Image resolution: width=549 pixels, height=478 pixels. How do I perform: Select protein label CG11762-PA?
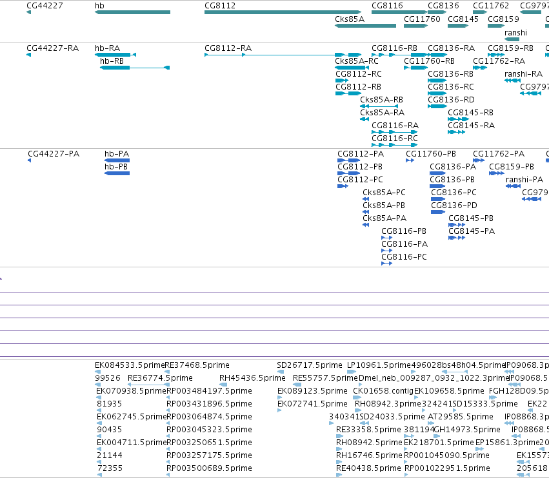499,154
